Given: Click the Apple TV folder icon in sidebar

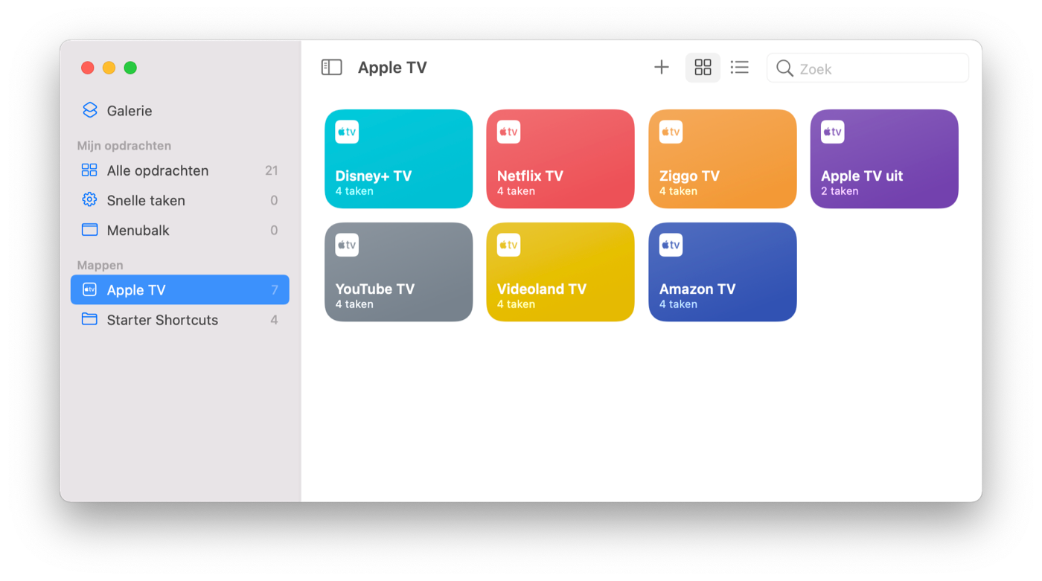Looking at the screenshot, I should click(x=89, y=289).
